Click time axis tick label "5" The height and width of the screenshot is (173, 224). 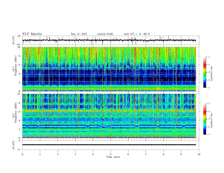point(111,154)
